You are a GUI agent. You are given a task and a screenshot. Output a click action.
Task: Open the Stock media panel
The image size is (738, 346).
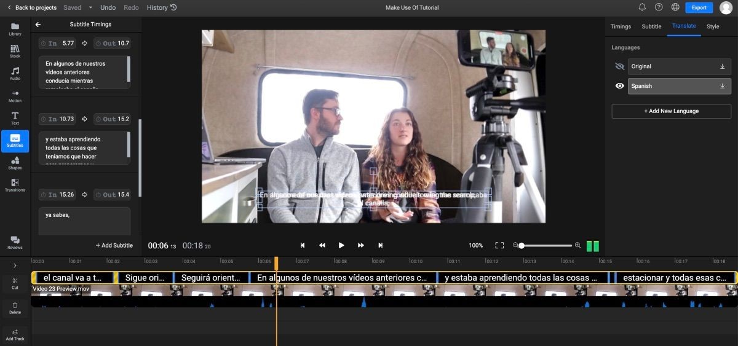tap(15, 52)
